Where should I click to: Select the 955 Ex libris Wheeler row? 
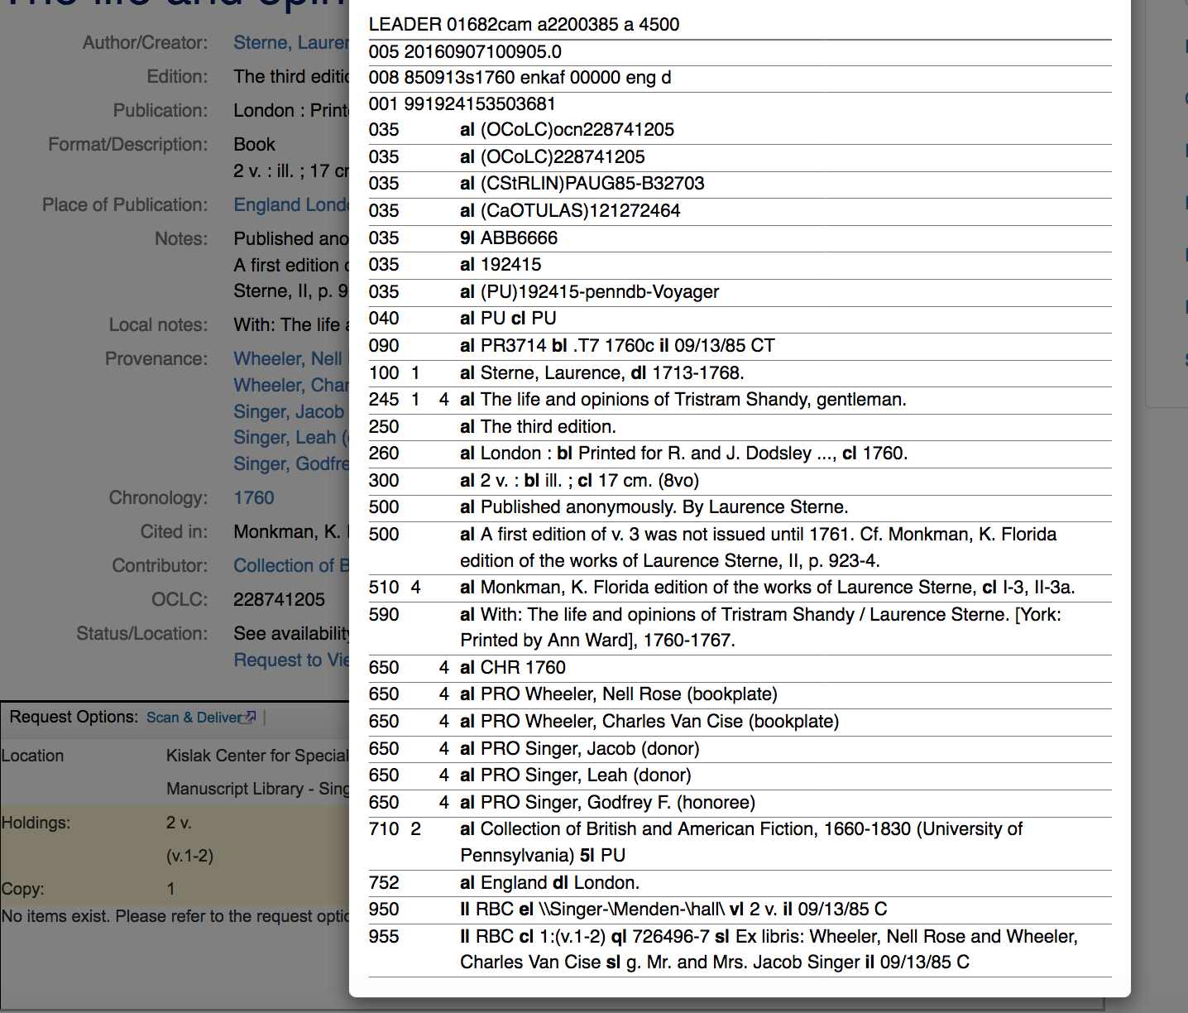[x=740, y=949]
